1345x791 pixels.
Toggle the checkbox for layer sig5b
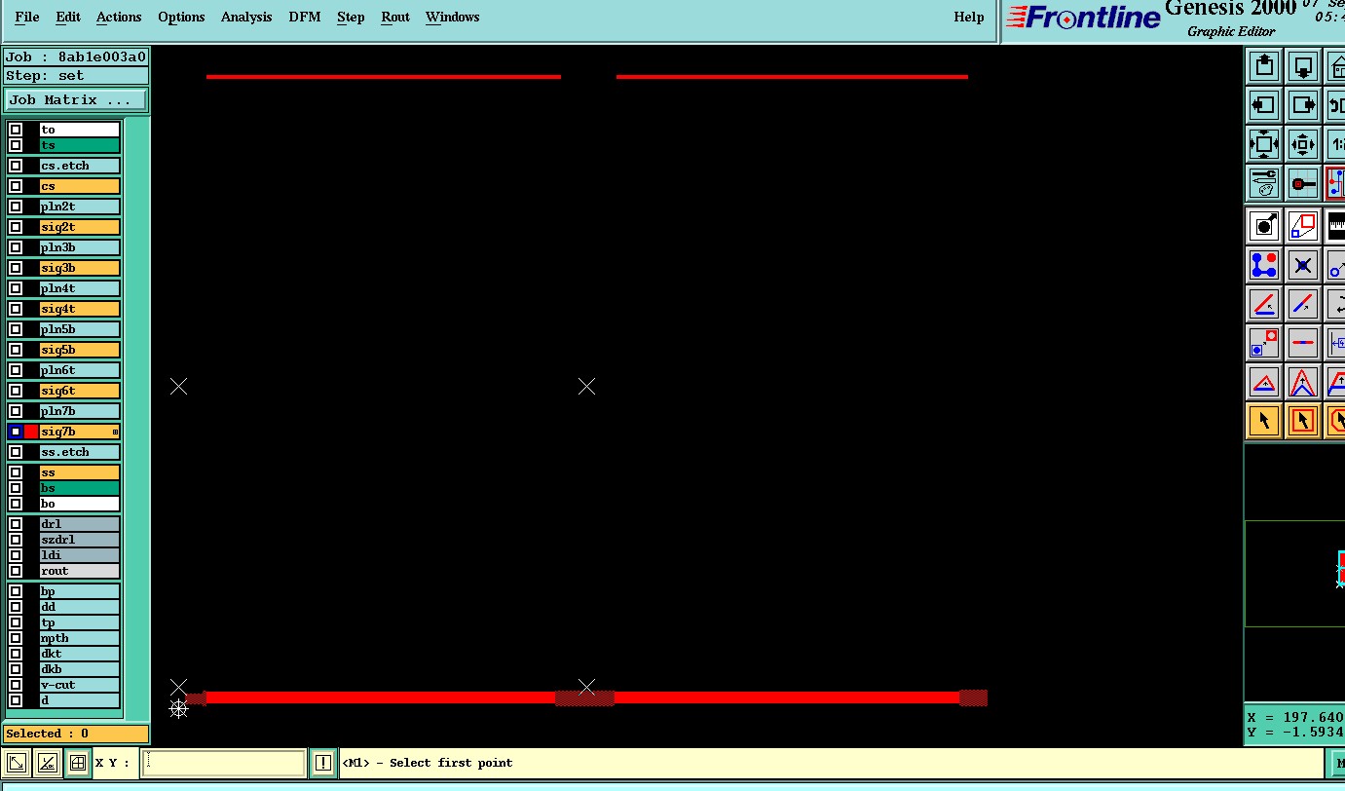(16, 350)
